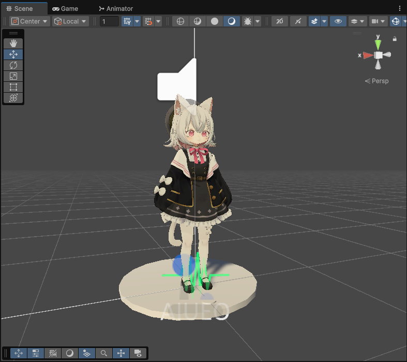Open the Scene view more options menu
Viewport: 407px width, 362px height.
coord(399,9)
